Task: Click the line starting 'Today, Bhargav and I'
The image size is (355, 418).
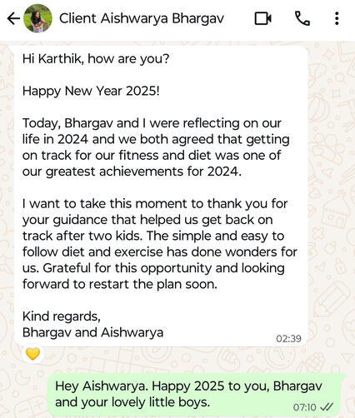Action: pyautogui.click(x=152, y=123)
